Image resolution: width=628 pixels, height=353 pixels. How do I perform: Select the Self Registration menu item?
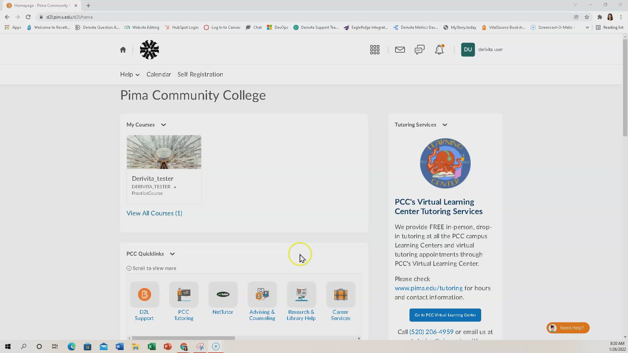coord(200,74)
